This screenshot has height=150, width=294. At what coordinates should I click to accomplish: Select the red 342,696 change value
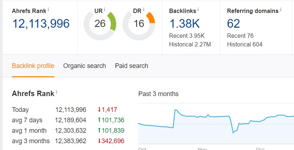coord(111,141)
